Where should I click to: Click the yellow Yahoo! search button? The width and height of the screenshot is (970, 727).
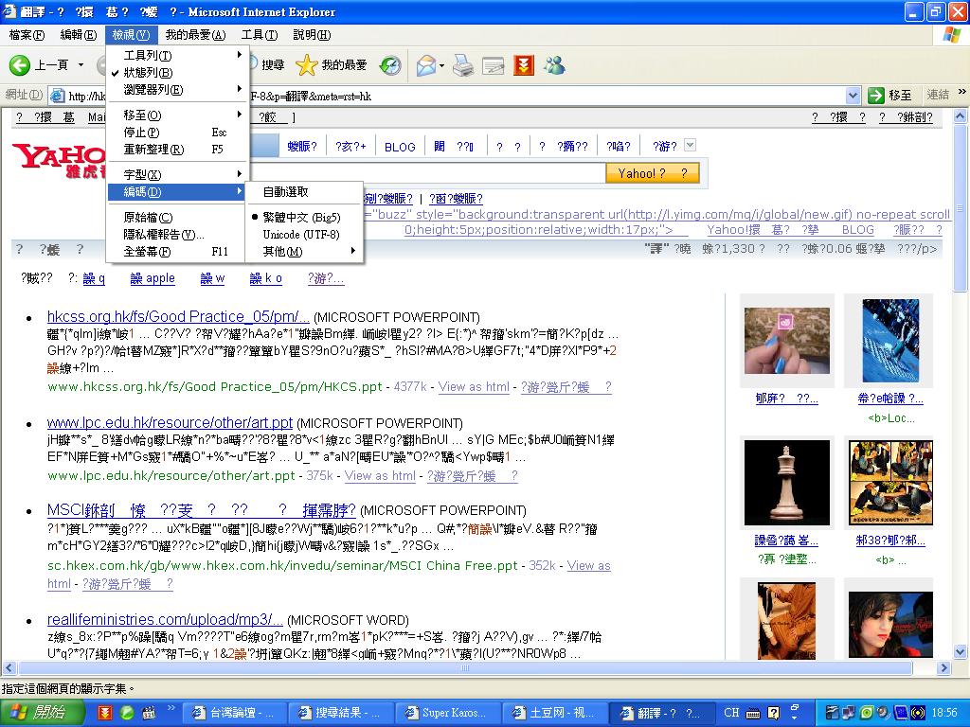[653, 173]
